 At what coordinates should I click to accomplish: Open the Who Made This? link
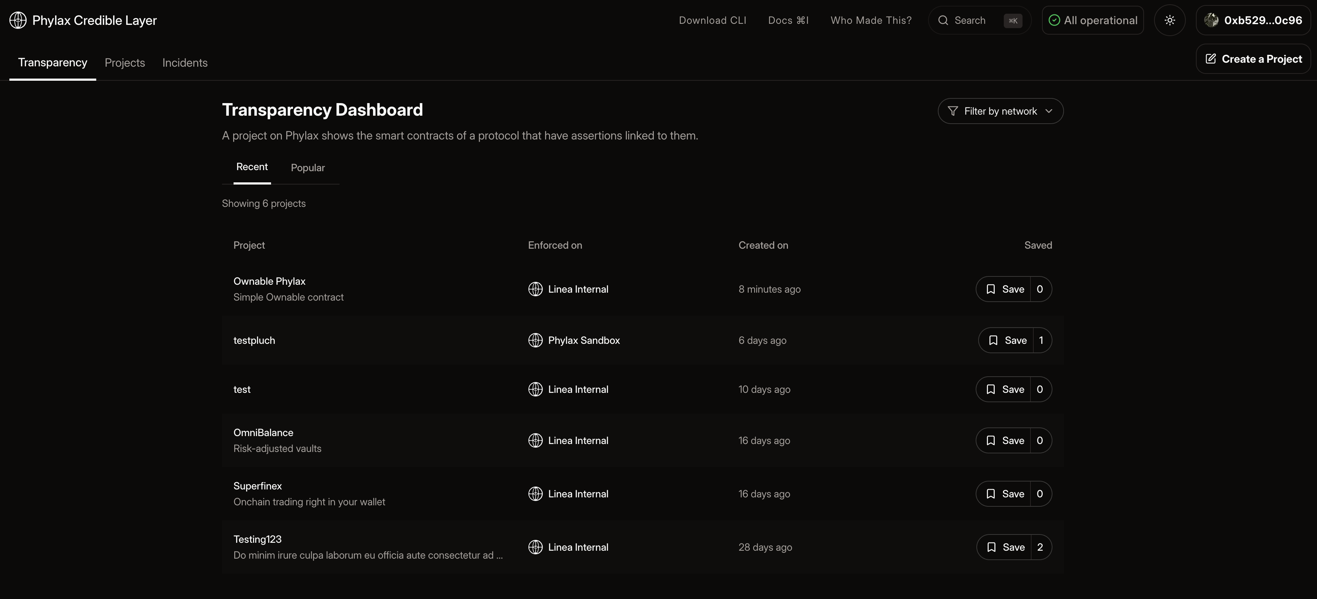(x=871, y=21)
